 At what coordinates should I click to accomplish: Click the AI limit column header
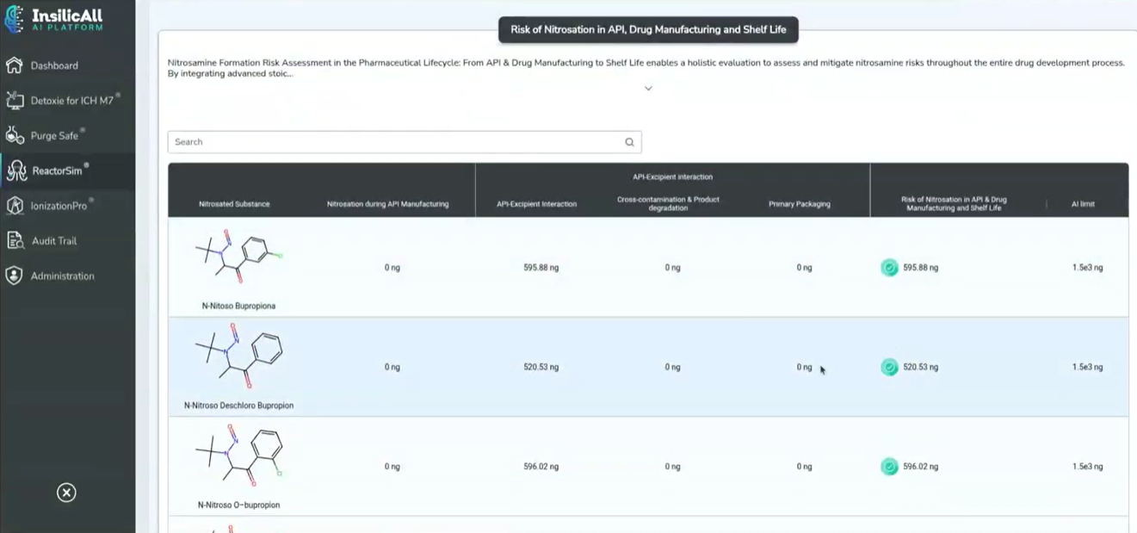[x=1082, y=204]
